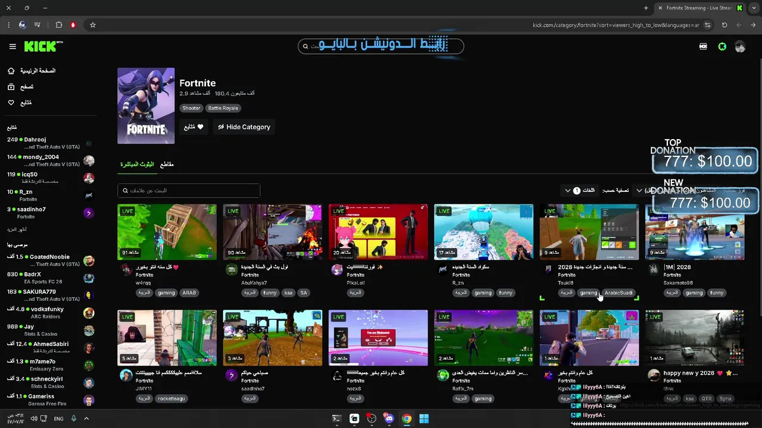Click w4rqq streamer avatar icon
Viewport: 762px width, 428px height.
tap(126, 269)
